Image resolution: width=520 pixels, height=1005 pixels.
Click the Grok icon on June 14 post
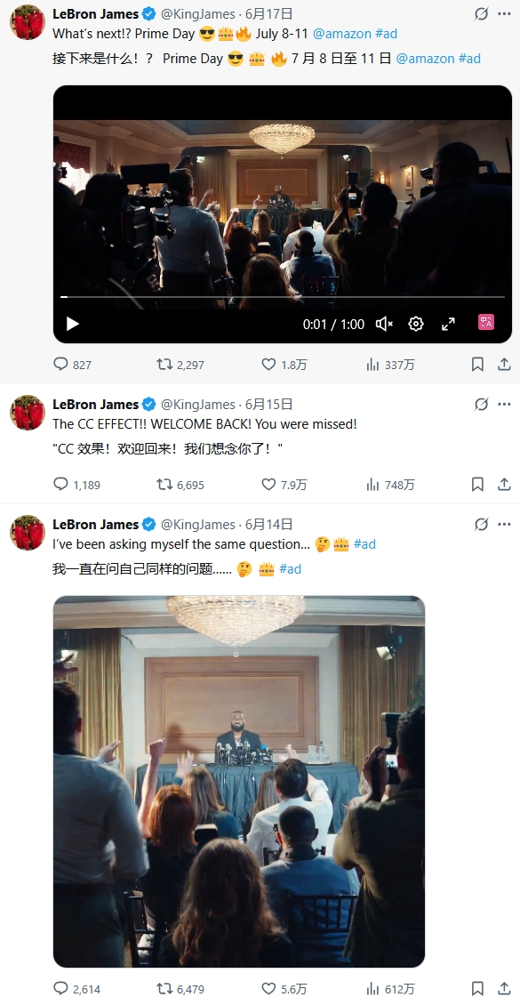(x=482, y=525)
